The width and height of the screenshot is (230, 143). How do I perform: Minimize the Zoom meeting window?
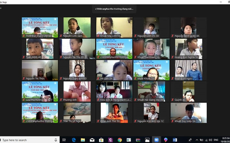coord(221,2)
